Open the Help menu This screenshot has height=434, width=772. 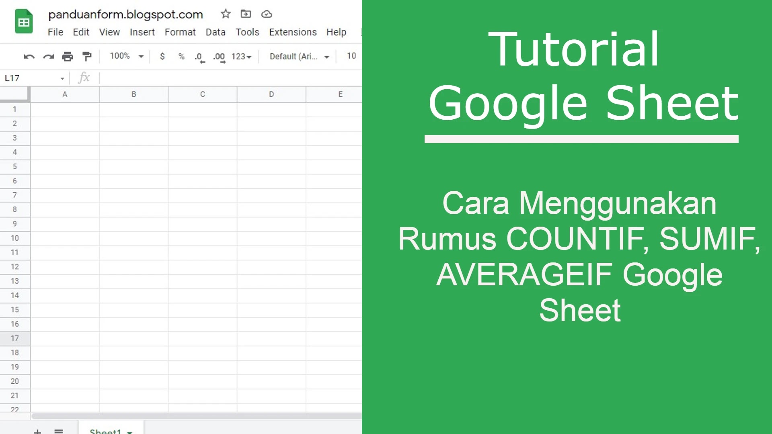(x=336, y=32)
